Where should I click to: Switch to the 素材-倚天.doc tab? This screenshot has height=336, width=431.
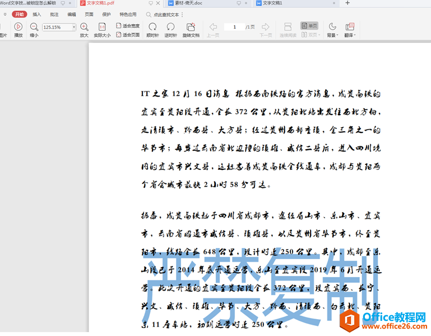[188, 3]
